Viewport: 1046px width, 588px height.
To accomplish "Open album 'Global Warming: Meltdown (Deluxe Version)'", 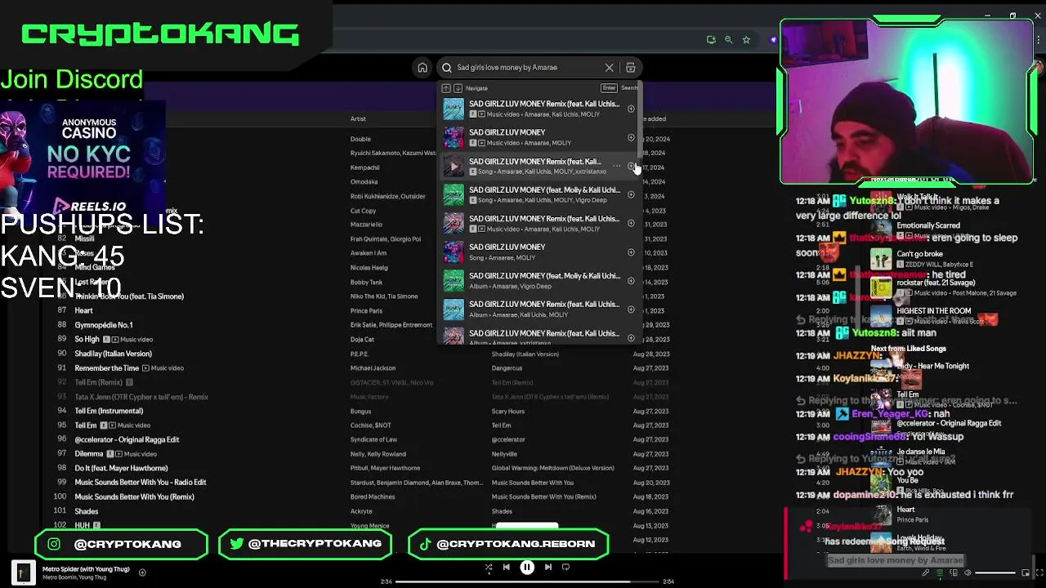I will (x=552, y=468).
